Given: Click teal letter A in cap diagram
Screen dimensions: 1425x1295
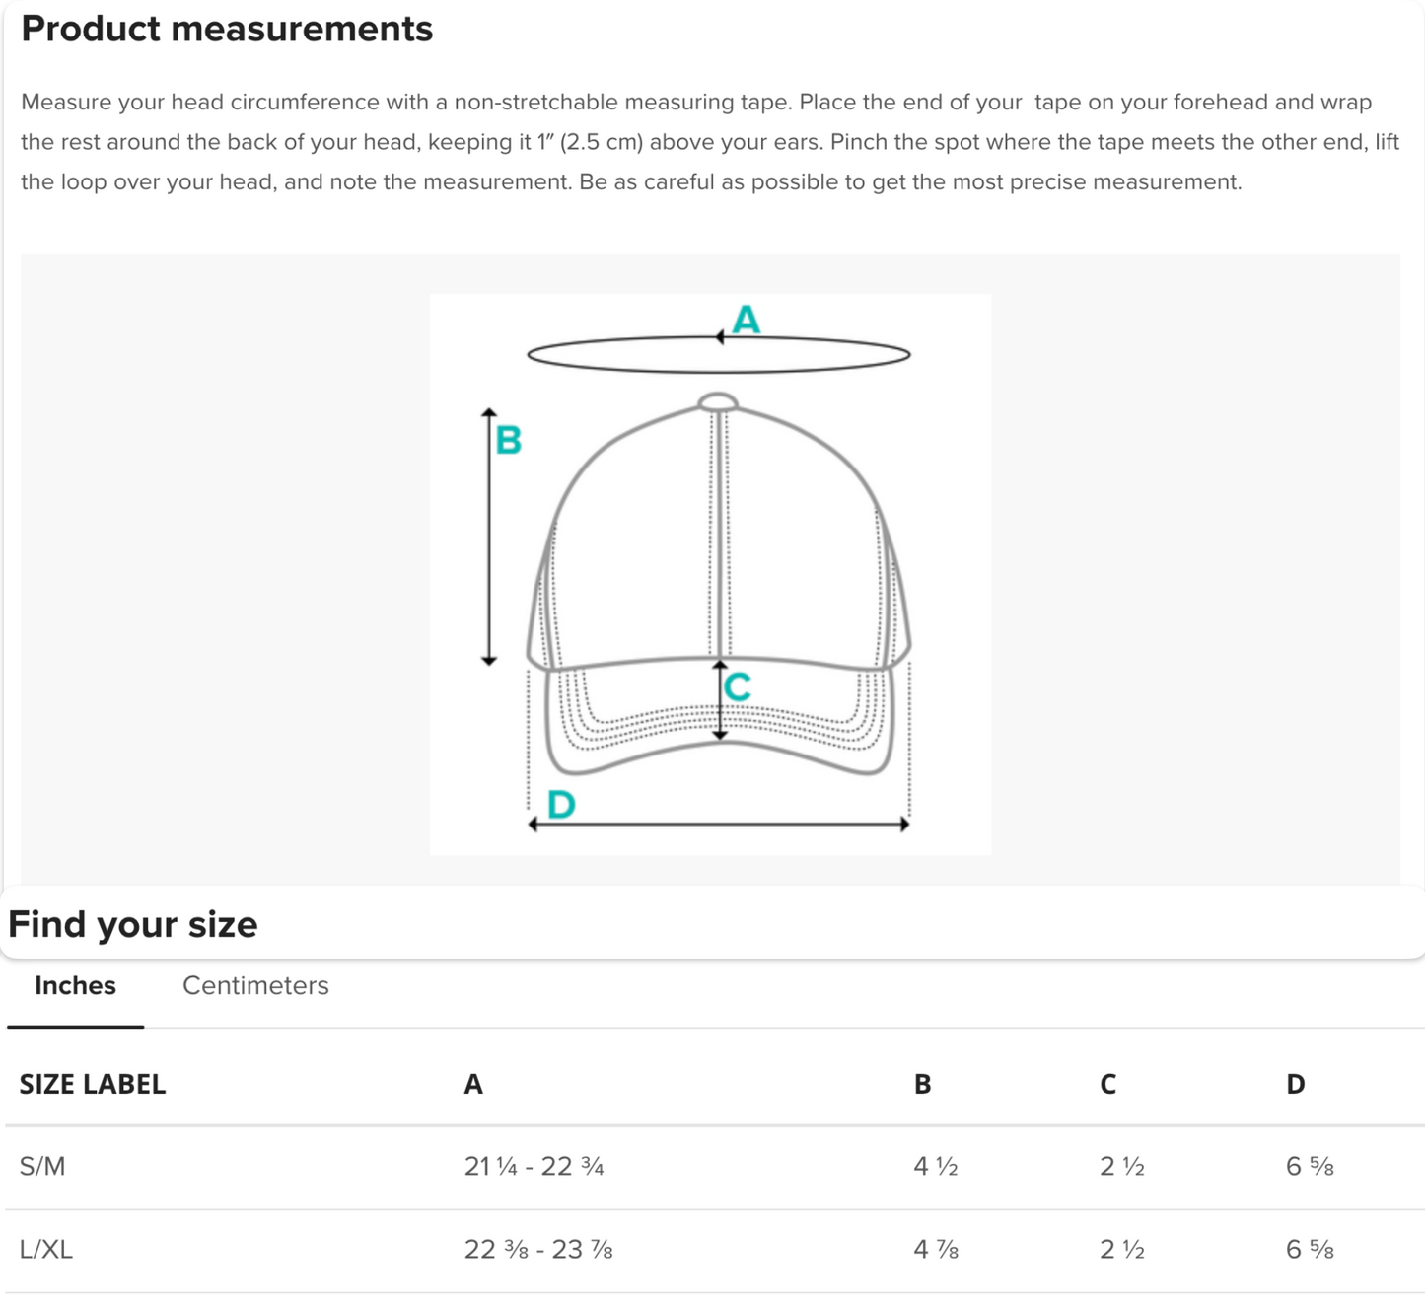Looking at the screenshot, I should point(747,320).
